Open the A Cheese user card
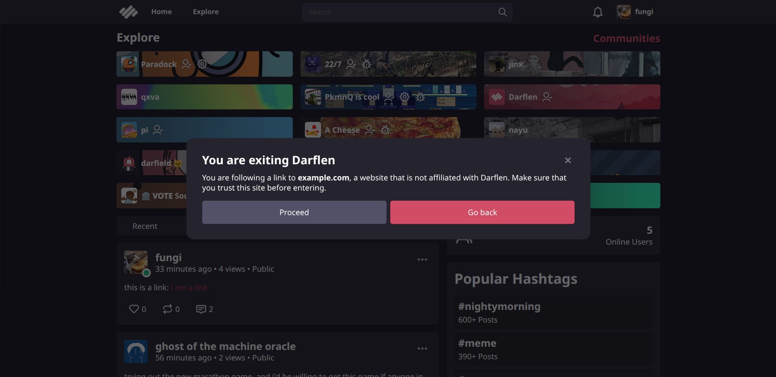This screenshot has height=377, width=776. tap(388, 128)
